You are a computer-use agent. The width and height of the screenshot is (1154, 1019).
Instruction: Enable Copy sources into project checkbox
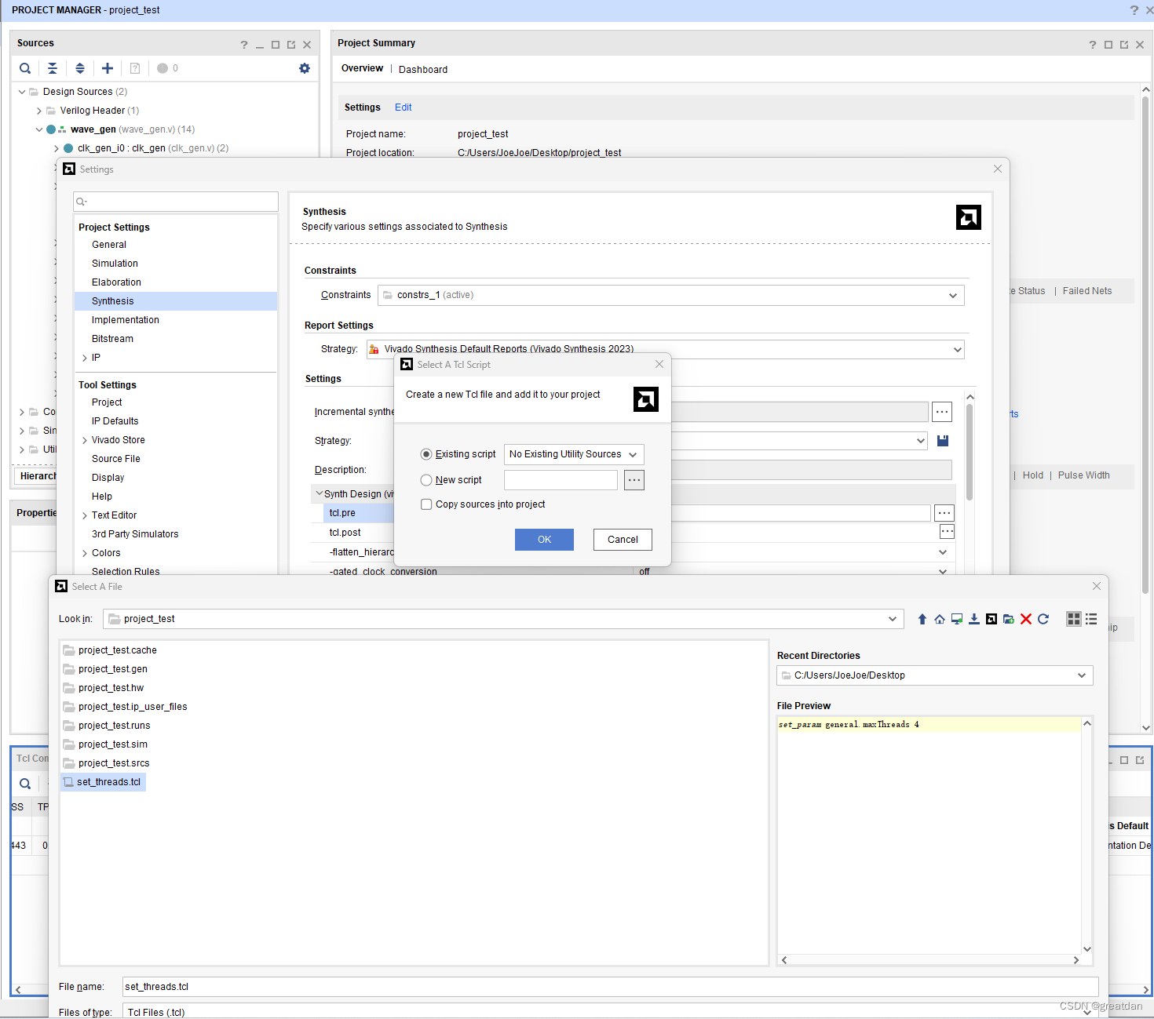[x=426, y=504]
